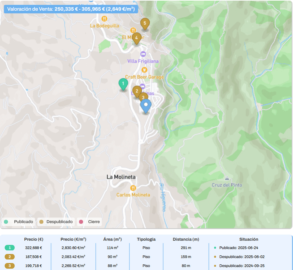Toggle Cierre legend filter
This screenshot has width=293, height=270.
coord(89,222)
